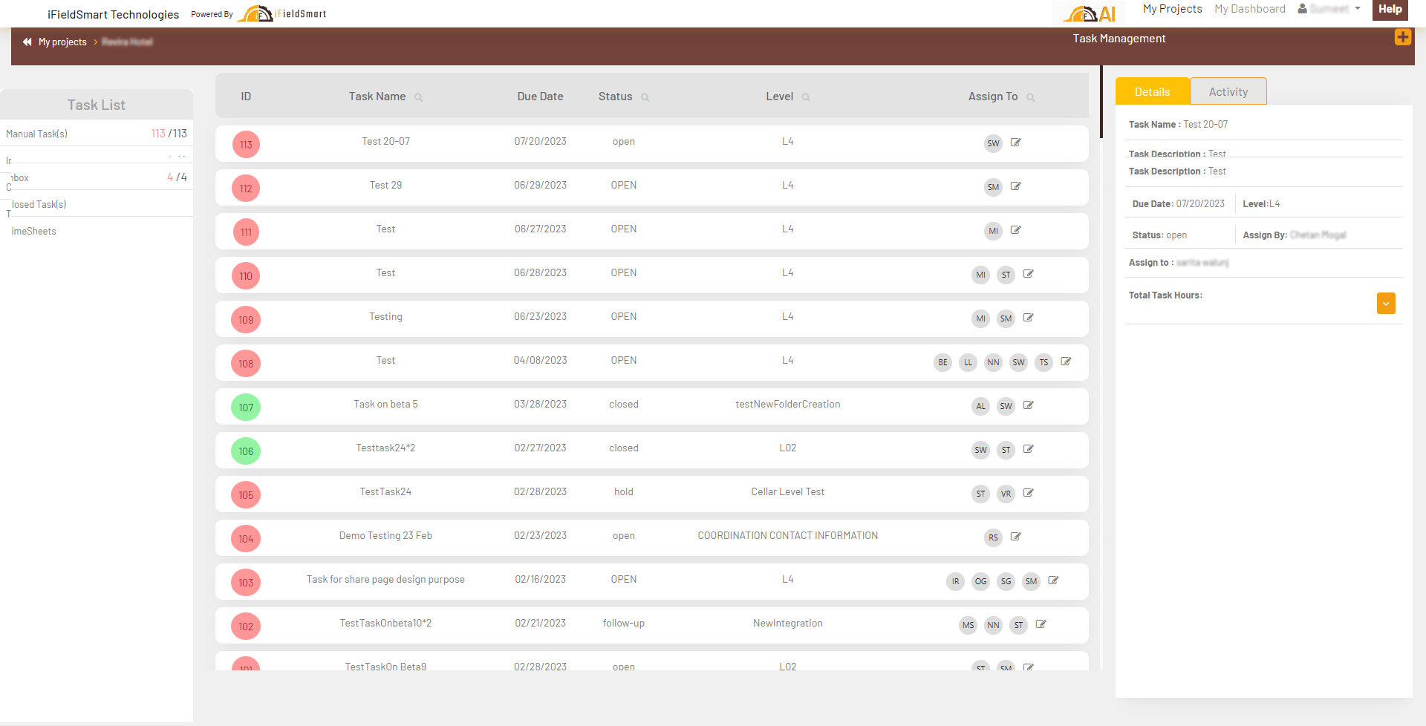Click the edit icon for task 113

tap(1015, 143)
